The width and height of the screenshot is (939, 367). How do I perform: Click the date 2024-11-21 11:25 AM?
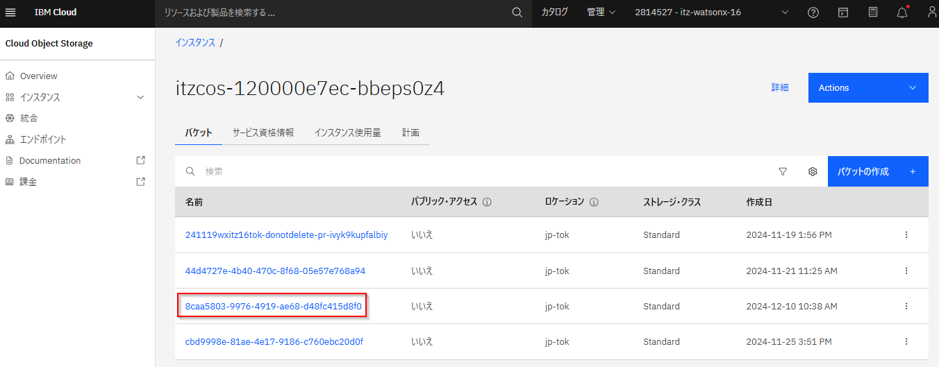[x=792, y=271]
